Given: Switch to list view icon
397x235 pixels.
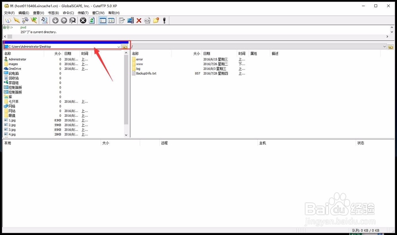Looking at the screenshot, I should coord(103,21).
